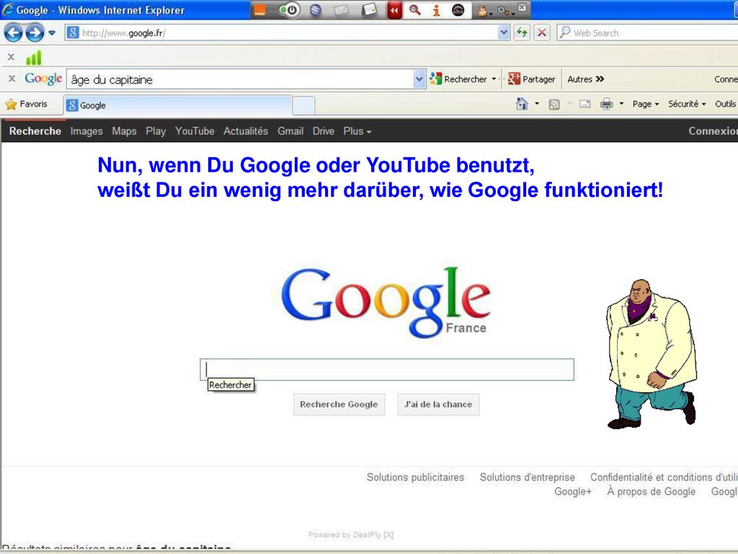Click the J'ai de la chance button
This screenshot has height=554, width=738.
(438, 404)
